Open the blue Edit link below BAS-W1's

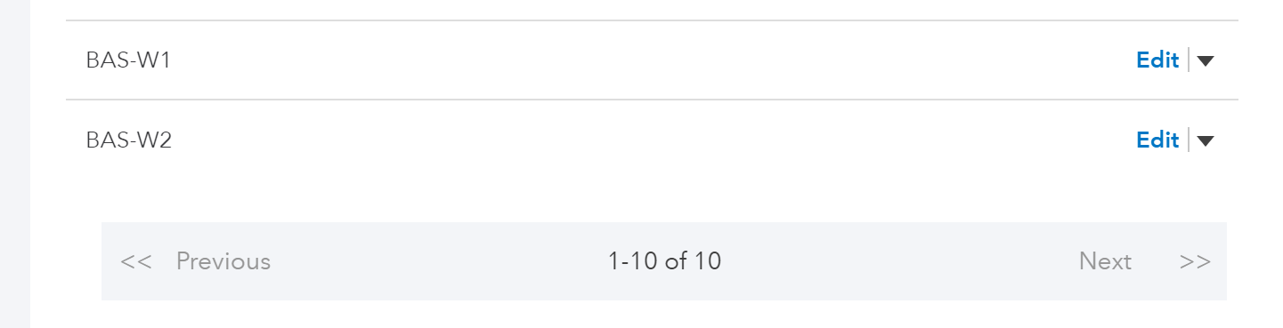click(1157, 140)
